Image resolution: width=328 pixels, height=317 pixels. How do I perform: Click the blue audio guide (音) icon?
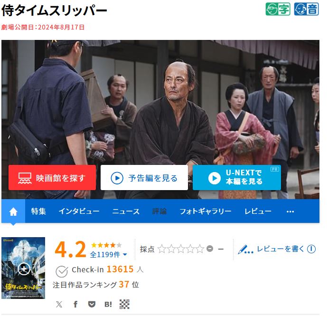click(x=307, y=9)
